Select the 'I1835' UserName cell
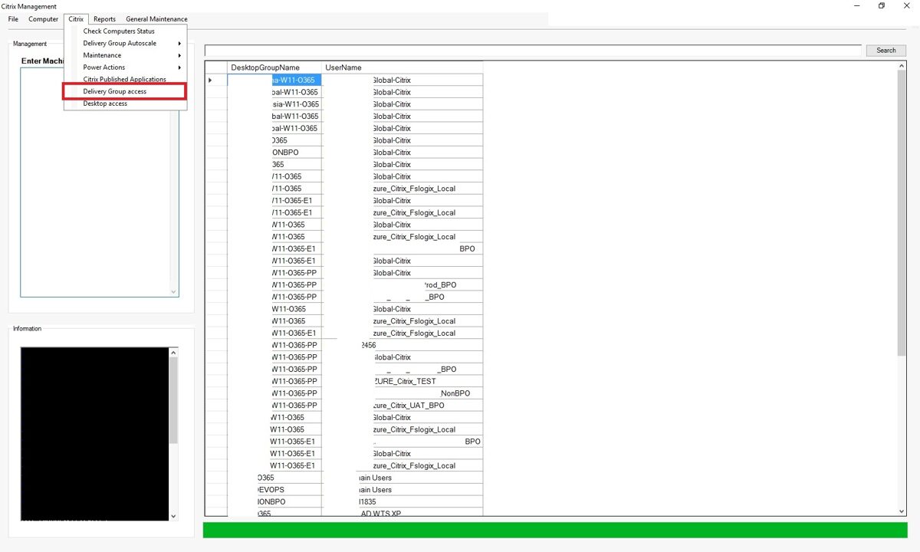Screen dimensions: 920x552 click(x=402, y=501)
